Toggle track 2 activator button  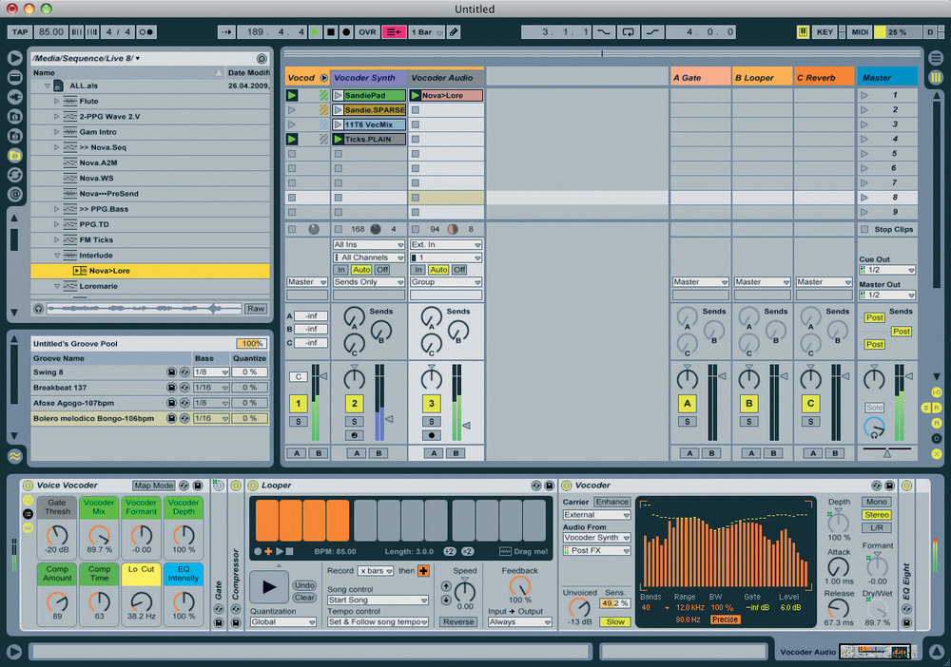coord(354,404)
